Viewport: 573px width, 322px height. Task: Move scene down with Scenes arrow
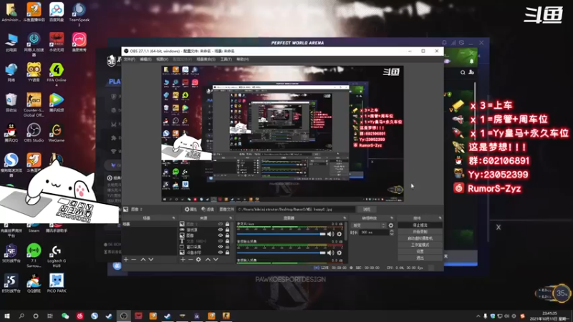(x=151, y=259)
